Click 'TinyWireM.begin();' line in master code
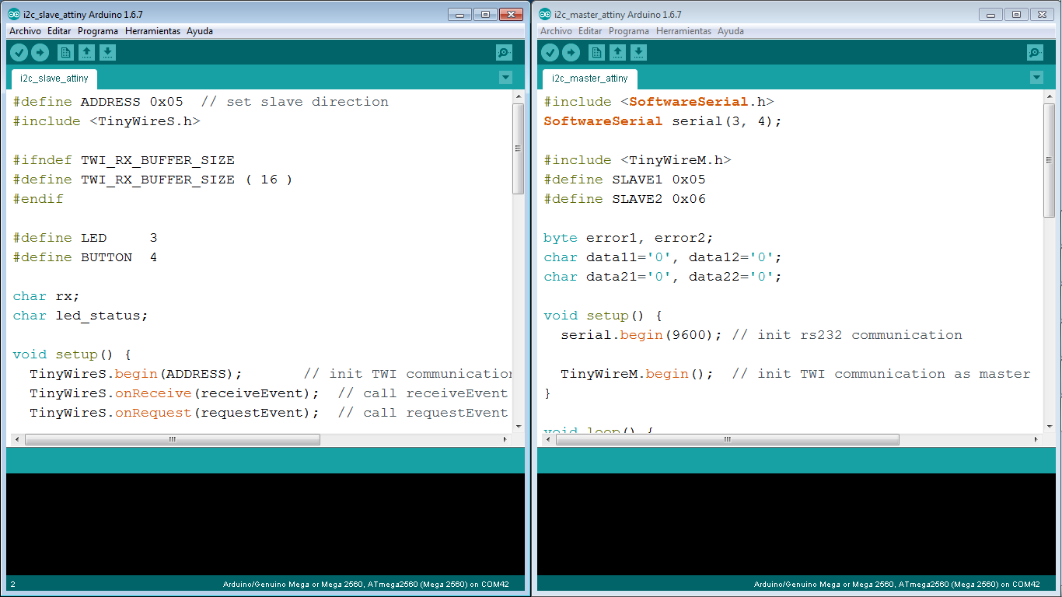 (637, 374)
